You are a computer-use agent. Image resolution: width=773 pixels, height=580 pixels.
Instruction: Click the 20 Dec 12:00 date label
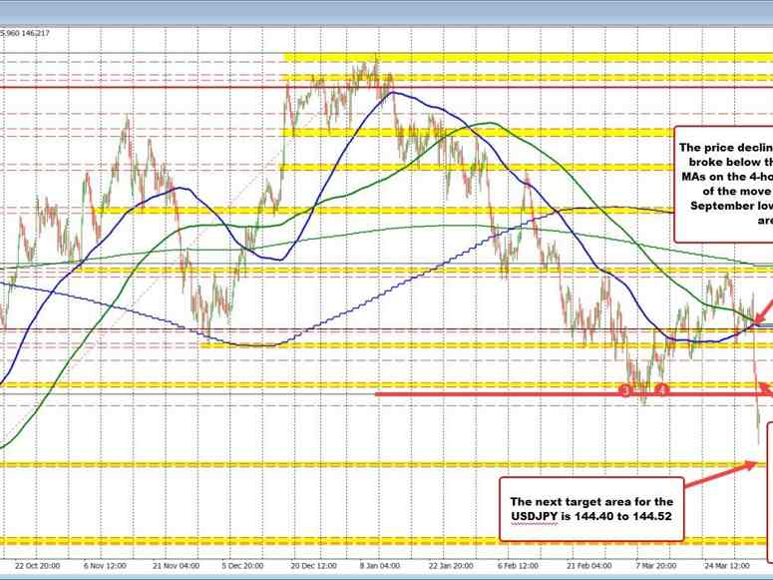(314, 565)
